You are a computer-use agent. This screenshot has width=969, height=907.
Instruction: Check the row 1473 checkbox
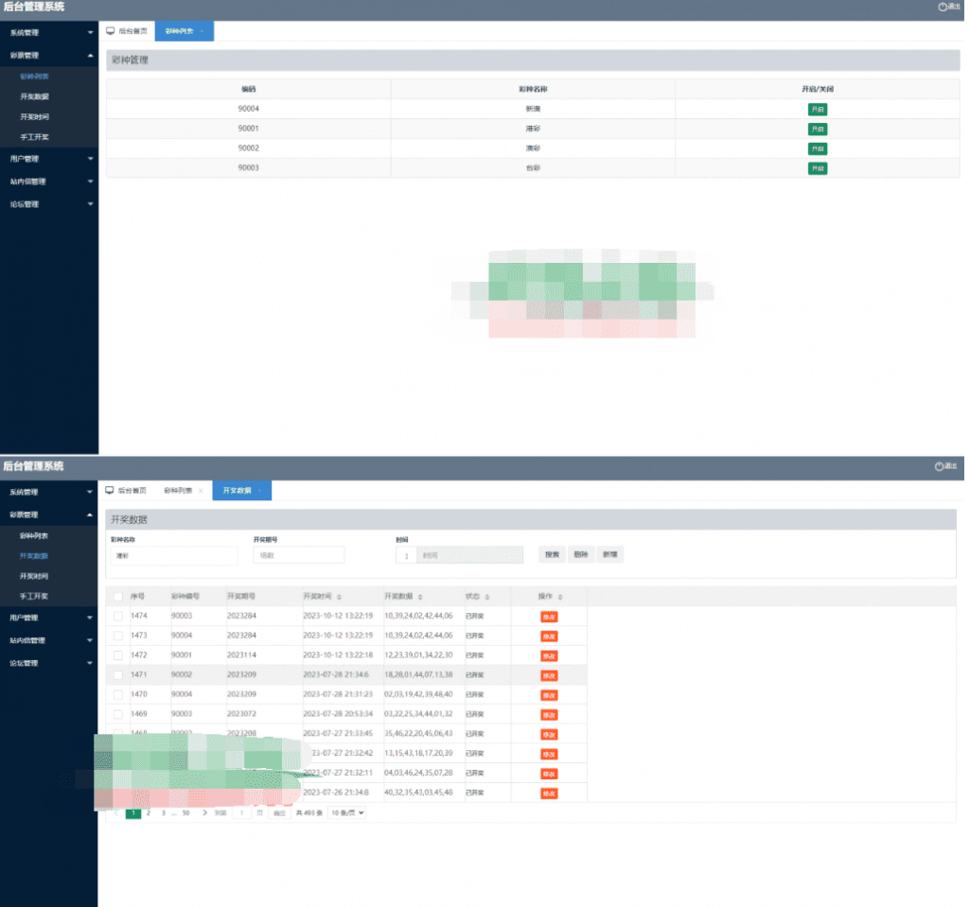118,636
